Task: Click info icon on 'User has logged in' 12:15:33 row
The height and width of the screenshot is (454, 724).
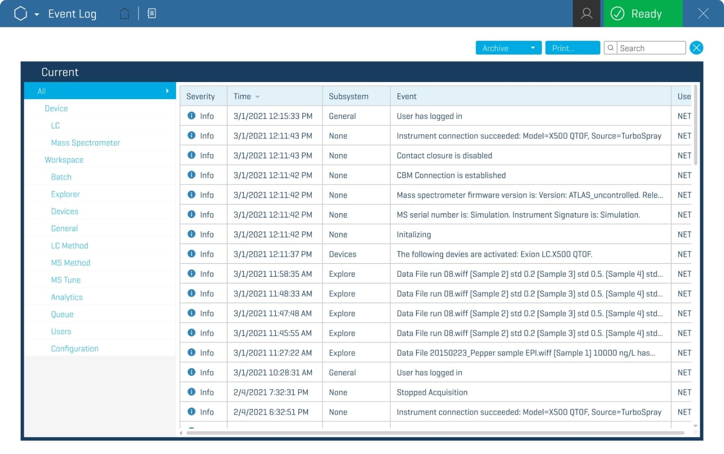Action: (192, 116)
